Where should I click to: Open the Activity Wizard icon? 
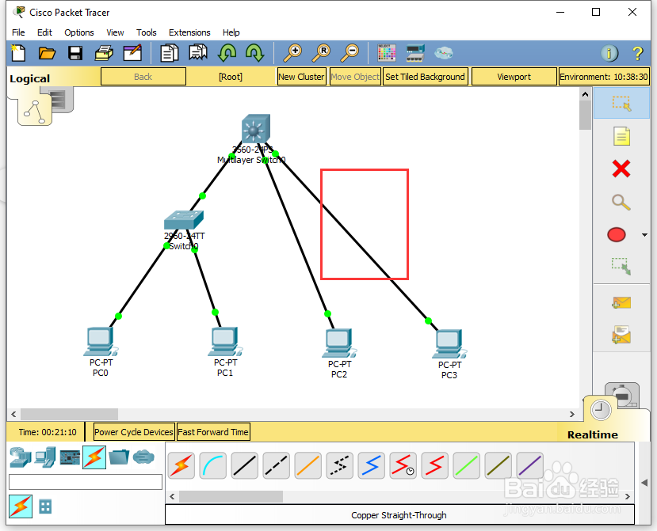[132, 53]
